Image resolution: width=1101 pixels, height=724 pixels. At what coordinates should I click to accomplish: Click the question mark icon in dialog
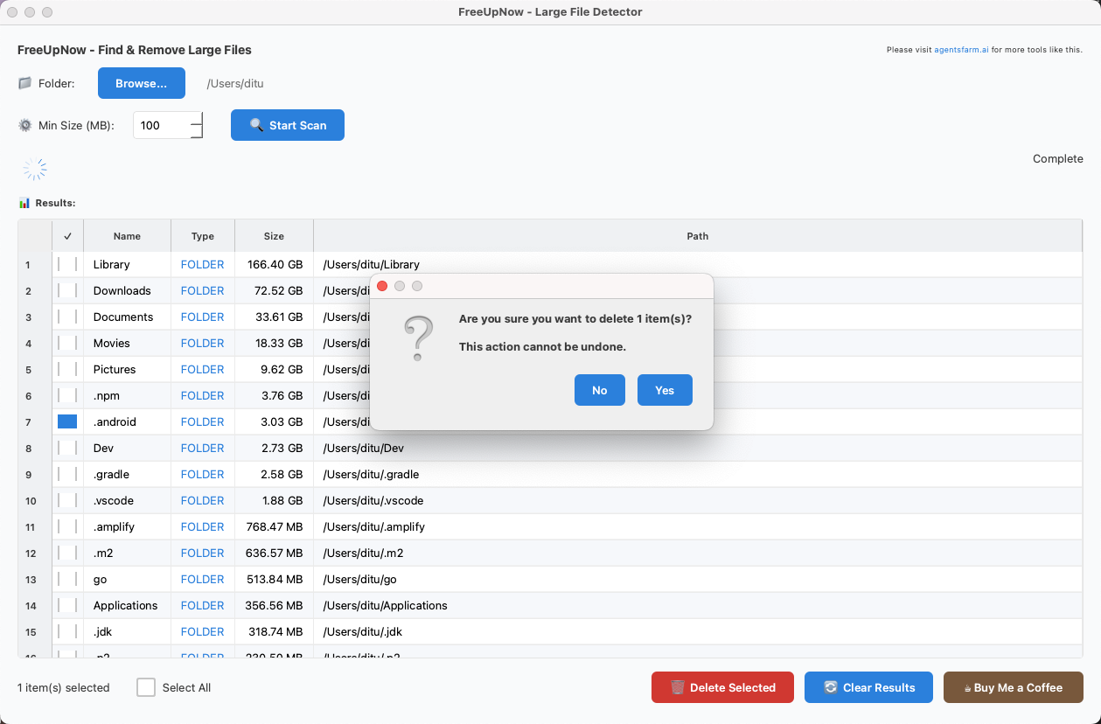418,339
